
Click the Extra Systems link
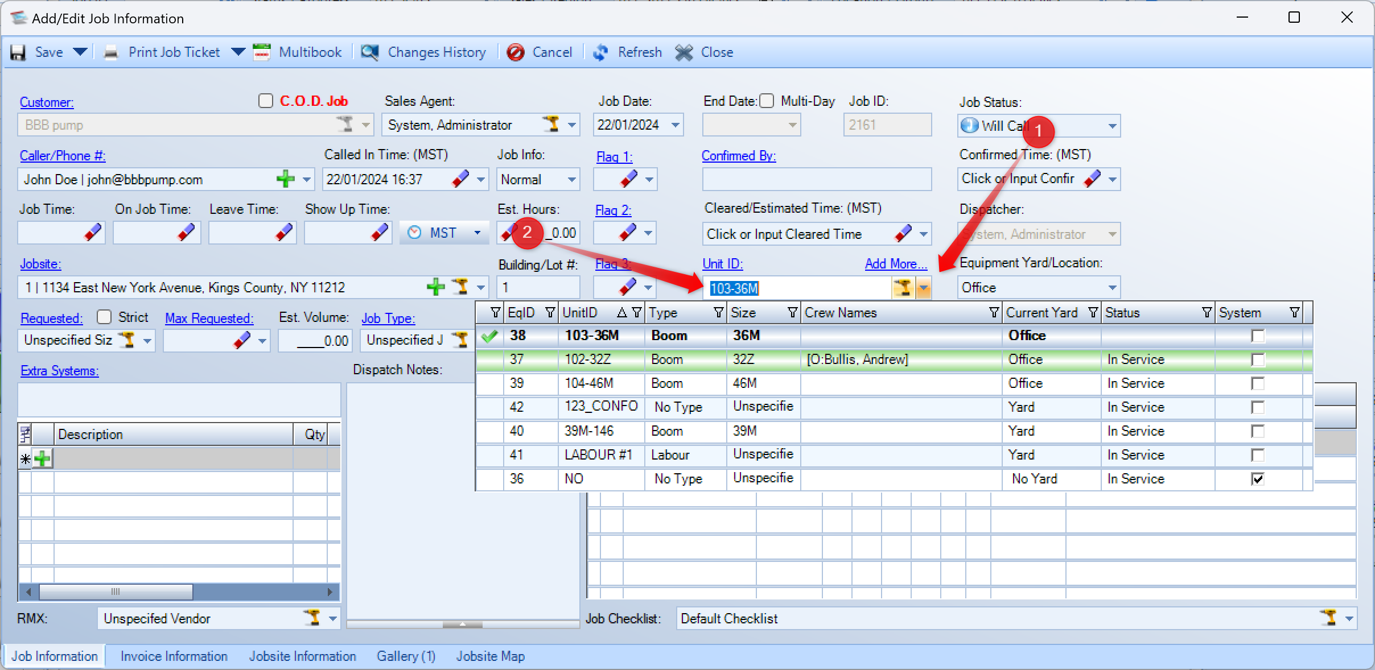click(x=59, y=371)
